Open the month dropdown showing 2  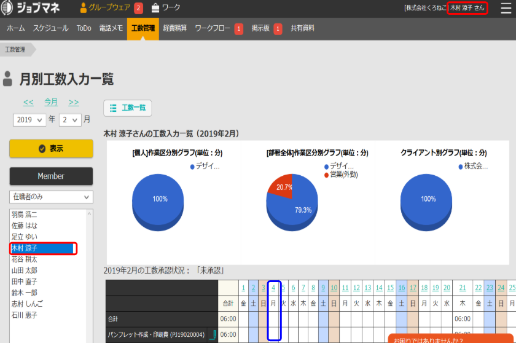[70, 120]
